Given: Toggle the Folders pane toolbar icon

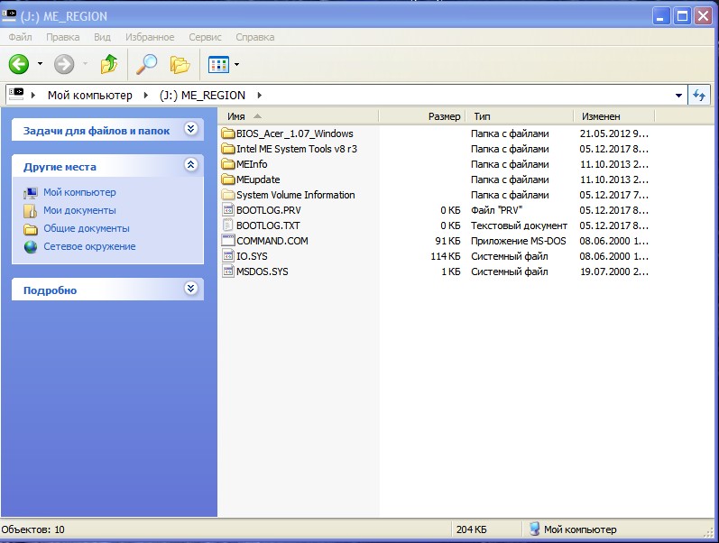Looking at the screenshot, I should [180, 64].
